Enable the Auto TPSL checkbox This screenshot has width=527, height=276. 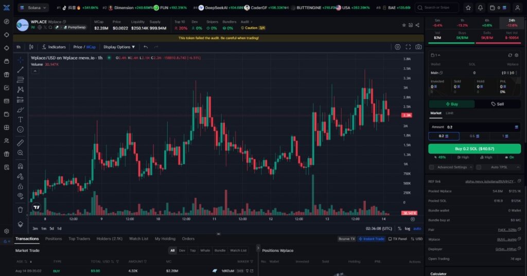point(479,167)
